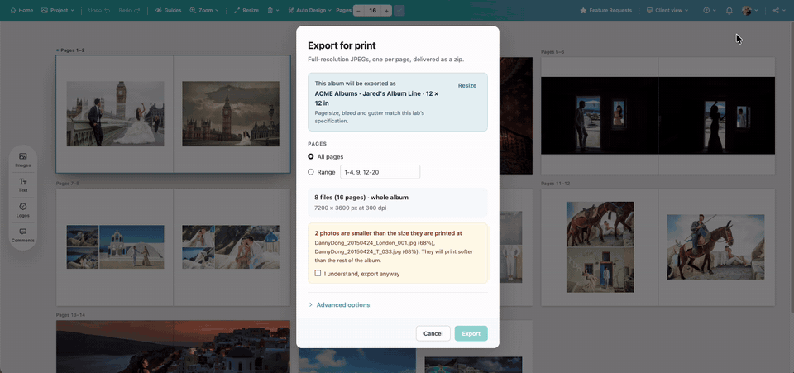This screenshot has width=794, height=373.
Task: Open the Client view dropdown
Action: [x=667, y=10]
